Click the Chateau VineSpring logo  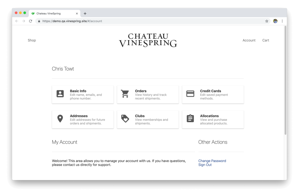[x=148, y=40]
